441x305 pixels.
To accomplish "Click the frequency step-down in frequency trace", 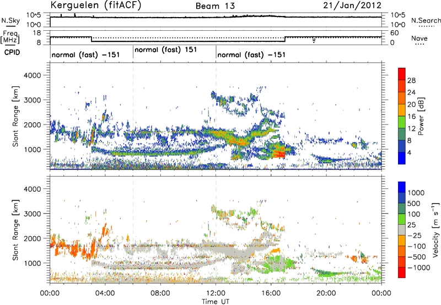I will (92, 39).
